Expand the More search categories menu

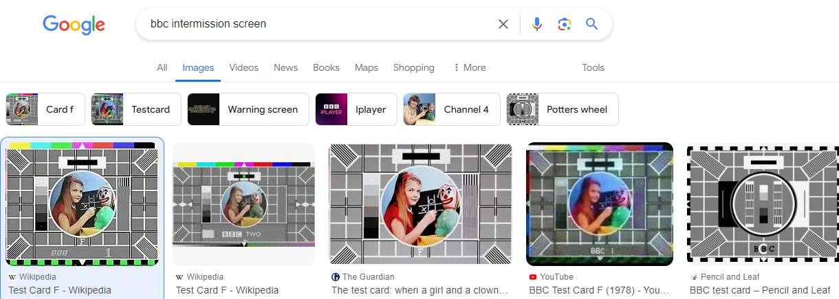tap(469, 67)
